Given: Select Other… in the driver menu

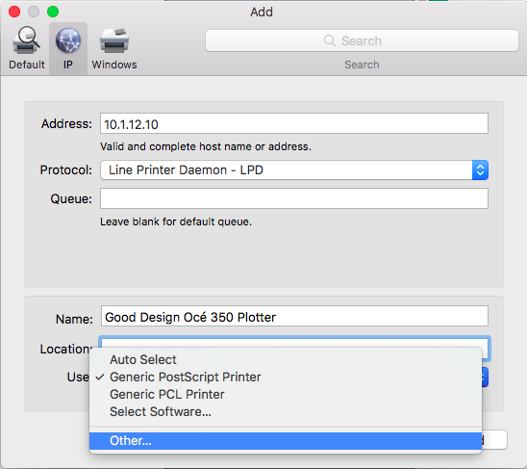Looking at the screenshot, I should [x=286, y=441].
